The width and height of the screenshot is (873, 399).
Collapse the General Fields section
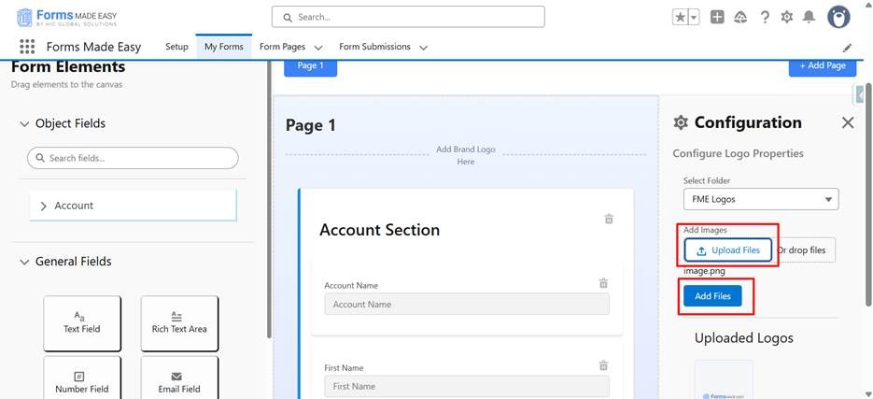[x=24, y=263]
